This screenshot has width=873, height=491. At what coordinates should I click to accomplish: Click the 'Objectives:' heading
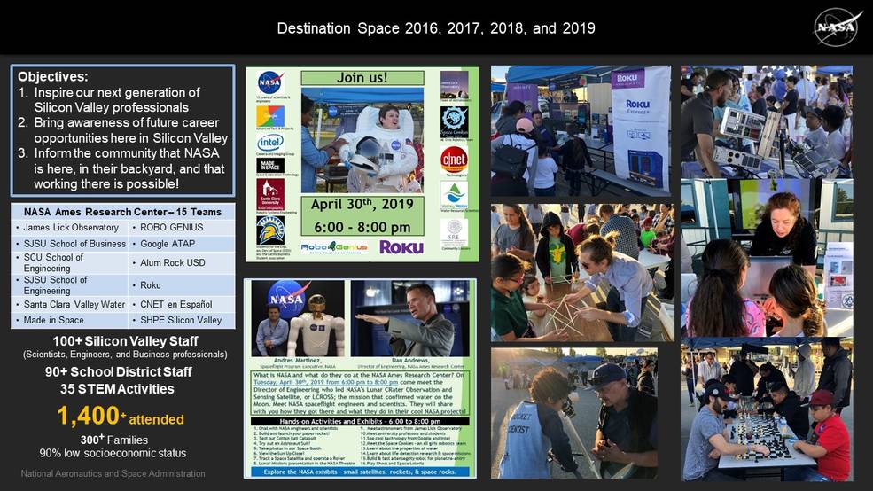[53, 77]
